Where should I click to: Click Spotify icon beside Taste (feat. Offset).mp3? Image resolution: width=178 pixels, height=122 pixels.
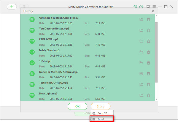[32, 85]
